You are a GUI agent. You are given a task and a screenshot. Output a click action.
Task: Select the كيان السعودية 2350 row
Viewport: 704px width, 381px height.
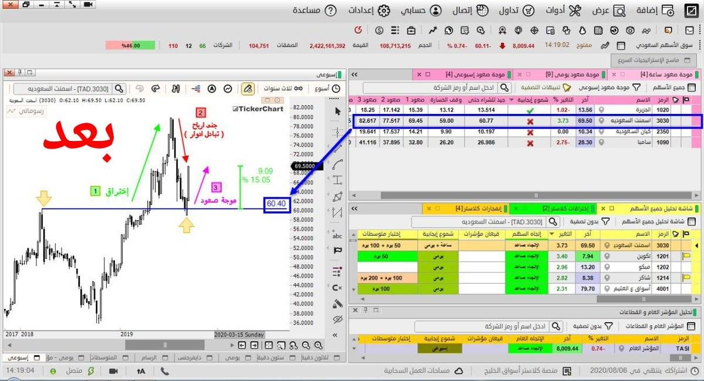click(x=525, y=132)
